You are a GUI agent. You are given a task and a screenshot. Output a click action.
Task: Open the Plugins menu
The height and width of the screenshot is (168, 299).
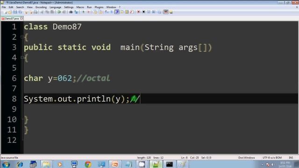click(99, 7)
